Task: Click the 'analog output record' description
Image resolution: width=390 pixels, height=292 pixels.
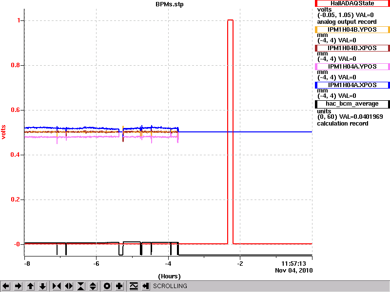Action: [x=347, y=22]
